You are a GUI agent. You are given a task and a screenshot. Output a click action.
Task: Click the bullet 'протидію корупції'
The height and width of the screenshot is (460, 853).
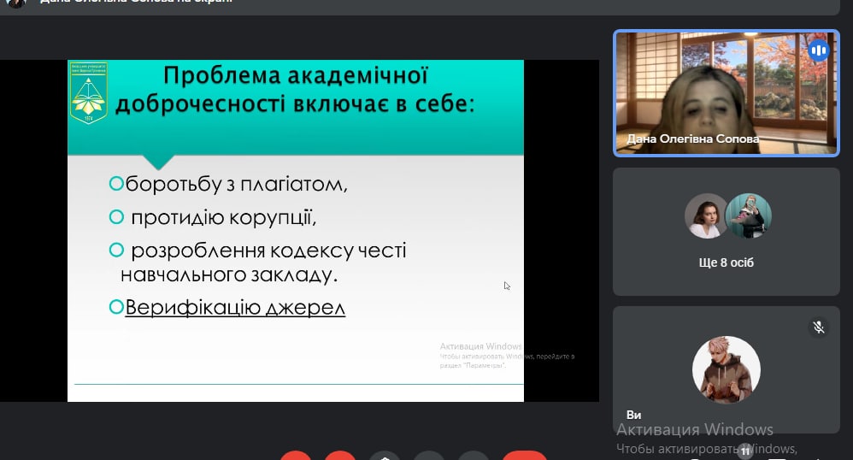224,217
